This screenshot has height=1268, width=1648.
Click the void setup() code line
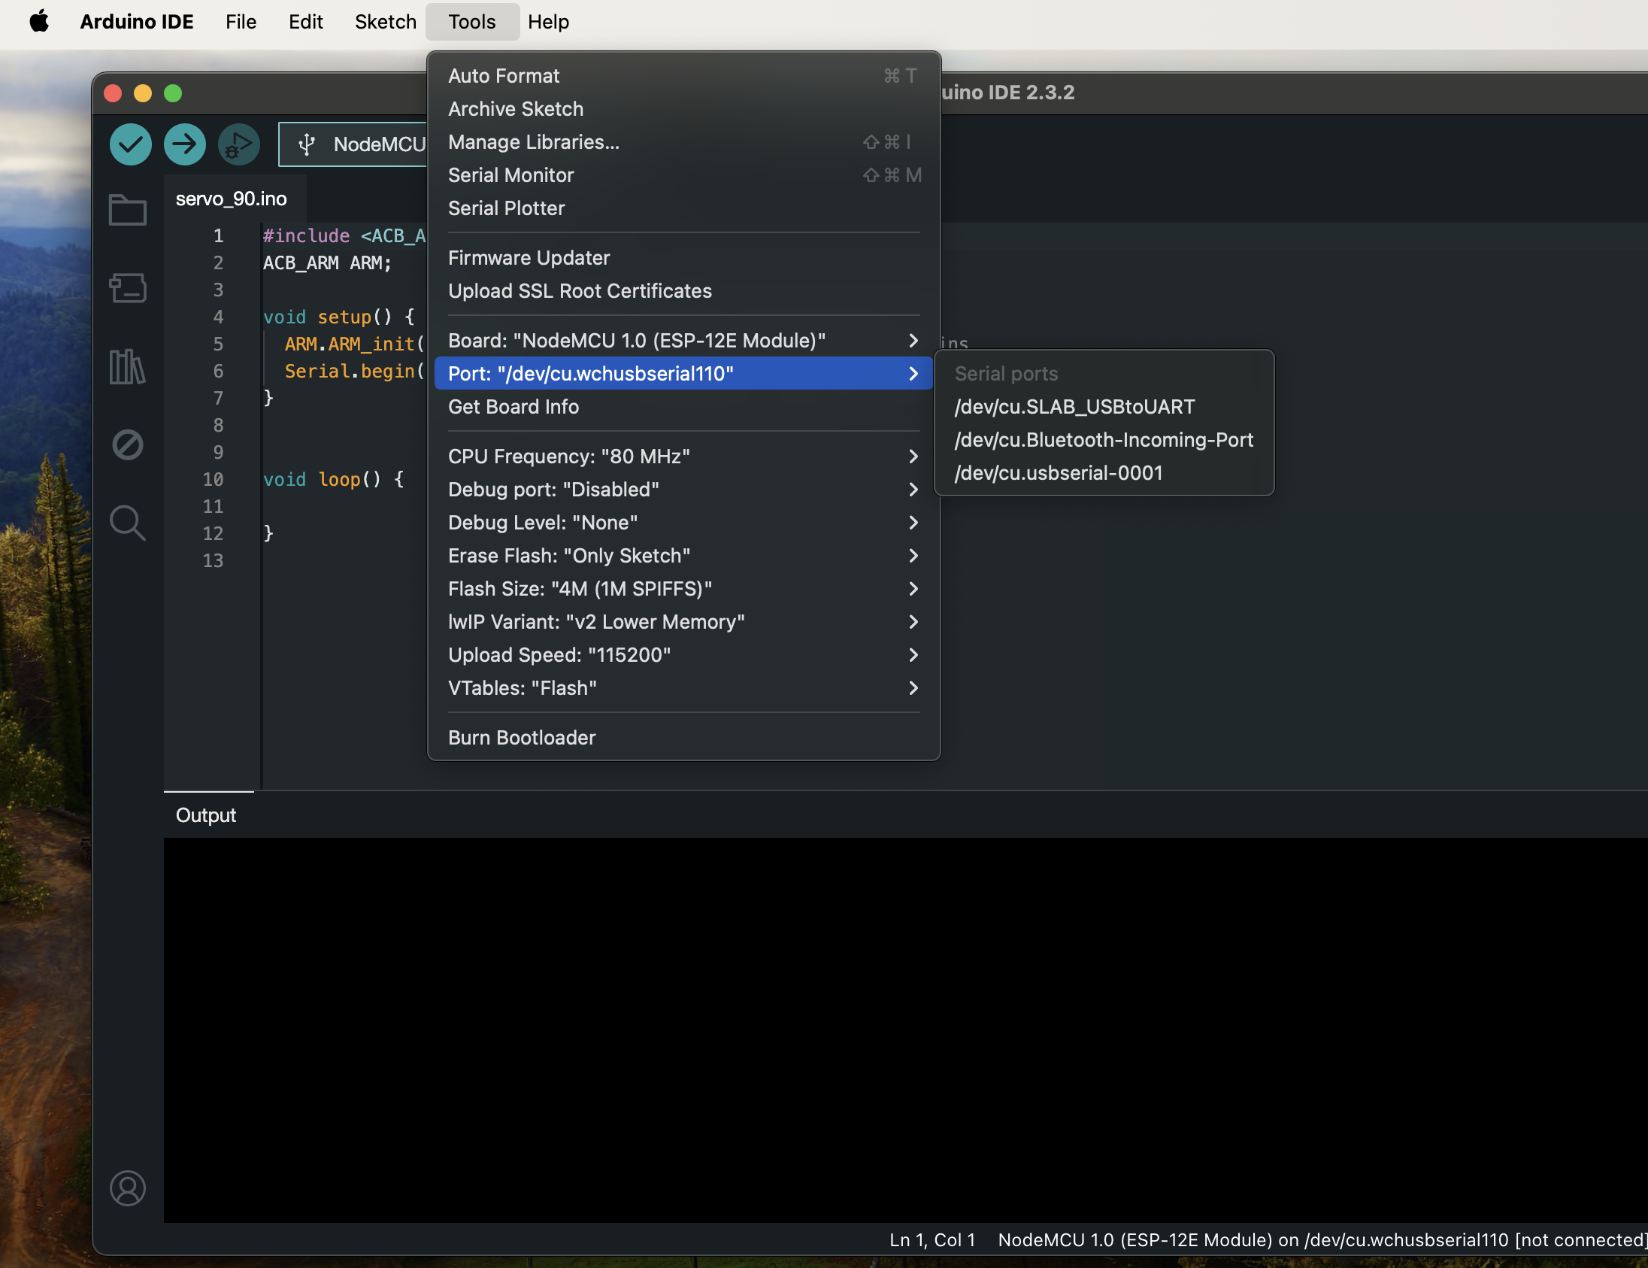339,317
